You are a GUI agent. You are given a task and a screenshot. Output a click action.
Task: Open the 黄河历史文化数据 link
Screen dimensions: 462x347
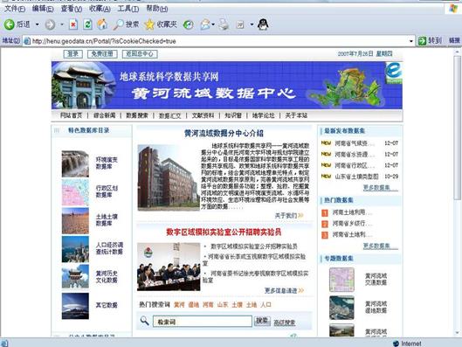pos(107,276)
